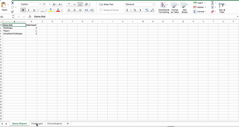This screenshot has width=239, height=127.
Task: Click the Format cells button
Action: tap(199, 11)
